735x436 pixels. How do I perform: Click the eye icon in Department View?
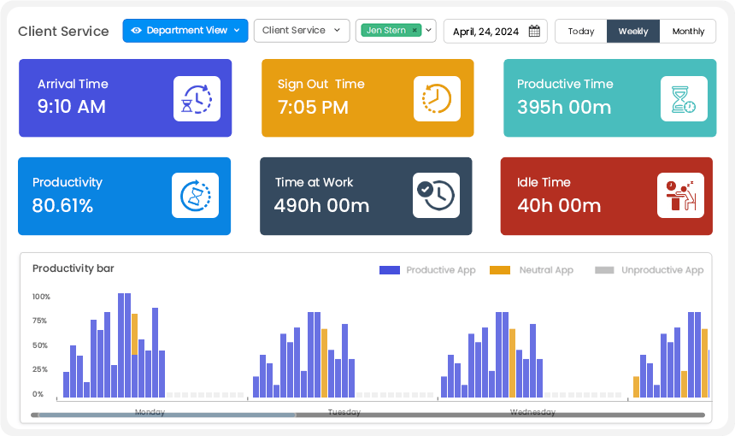136,31
